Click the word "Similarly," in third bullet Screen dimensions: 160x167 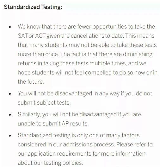(29, 115)
